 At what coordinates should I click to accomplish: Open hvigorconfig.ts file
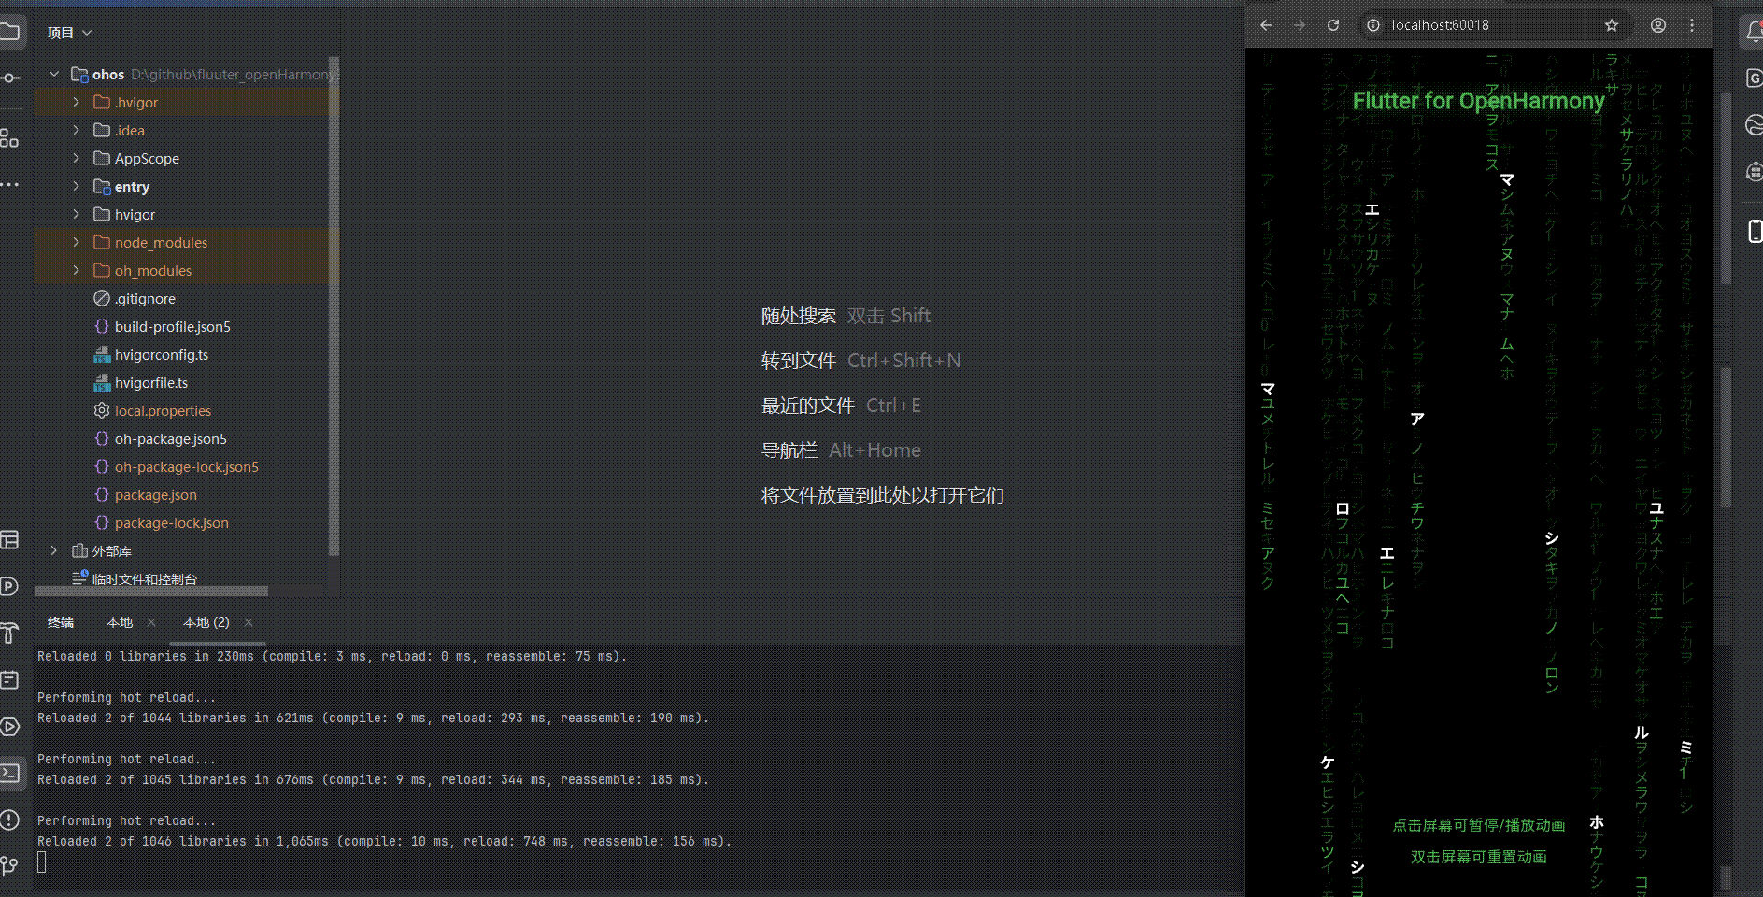coord(162,354)
